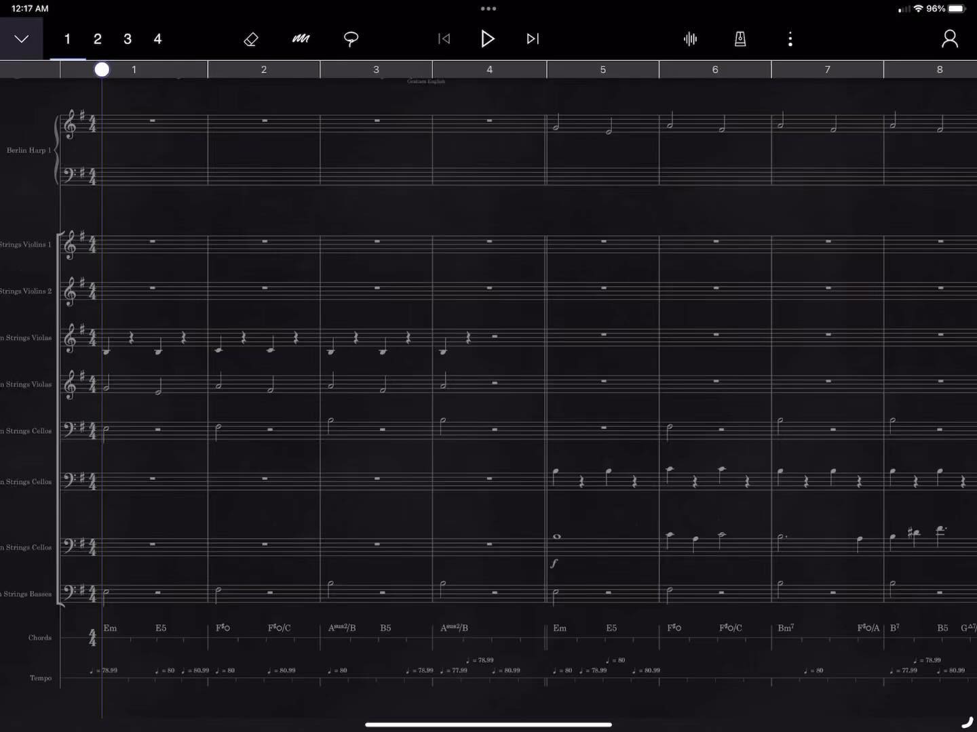Viewport: 977px width, 732px height.
Task: Jump to measure 5 in ruler
Action: pos(602,69)
